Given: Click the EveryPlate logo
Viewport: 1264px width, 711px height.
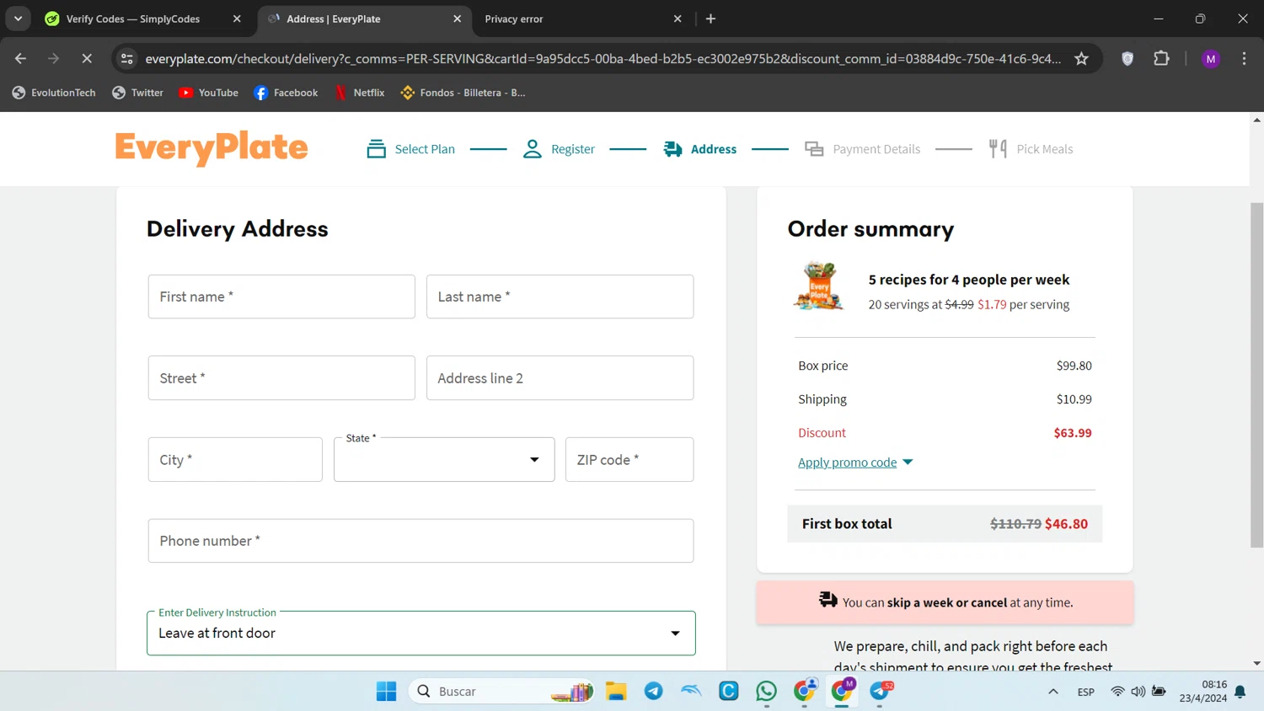Looking at the screenshot, I should pos(212,148).
